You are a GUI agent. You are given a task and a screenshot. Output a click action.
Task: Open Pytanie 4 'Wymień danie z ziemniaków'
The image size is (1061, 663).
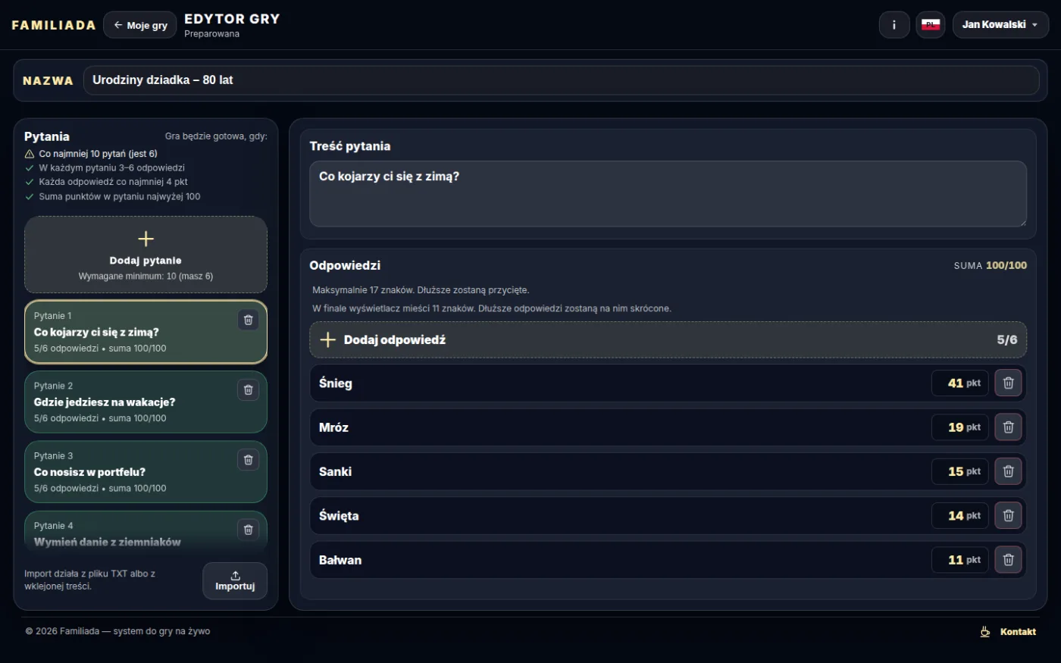point(146,530)
